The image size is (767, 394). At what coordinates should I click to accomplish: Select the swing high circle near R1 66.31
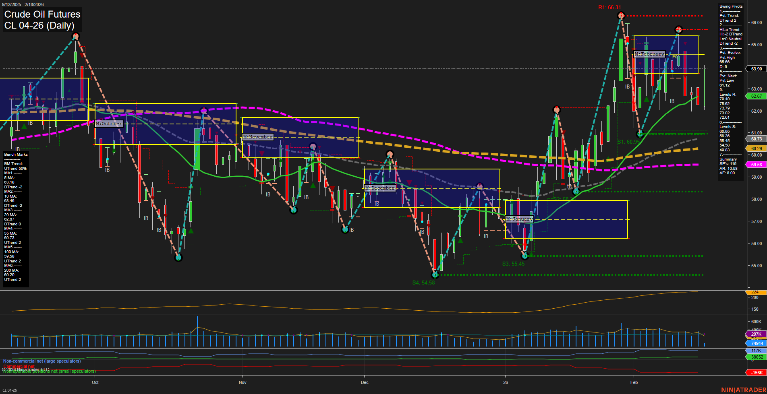pos(620,15)
